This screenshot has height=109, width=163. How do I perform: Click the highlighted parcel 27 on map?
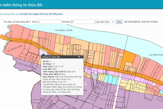pyautogui.click(x=43, y=52)
